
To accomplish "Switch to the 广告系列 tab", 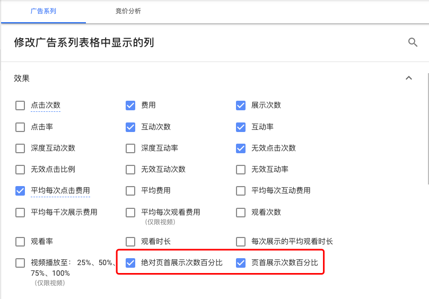I will 43,11.
